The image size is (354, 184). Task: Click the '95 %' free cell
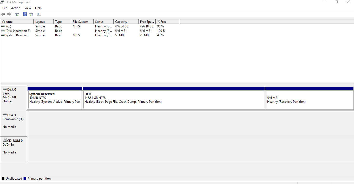161,26
